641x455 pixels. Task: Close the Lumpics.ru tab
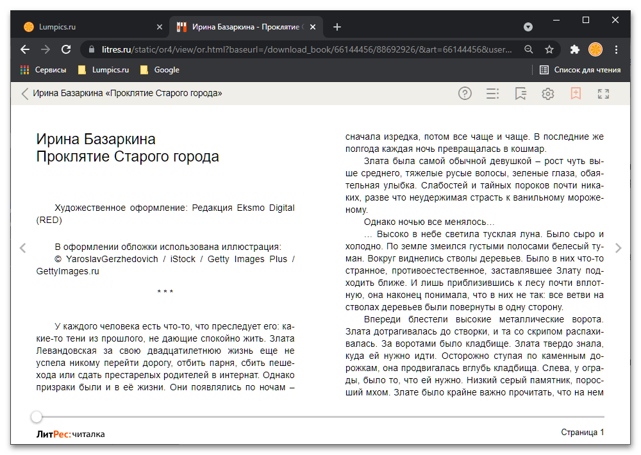(160, 27)
